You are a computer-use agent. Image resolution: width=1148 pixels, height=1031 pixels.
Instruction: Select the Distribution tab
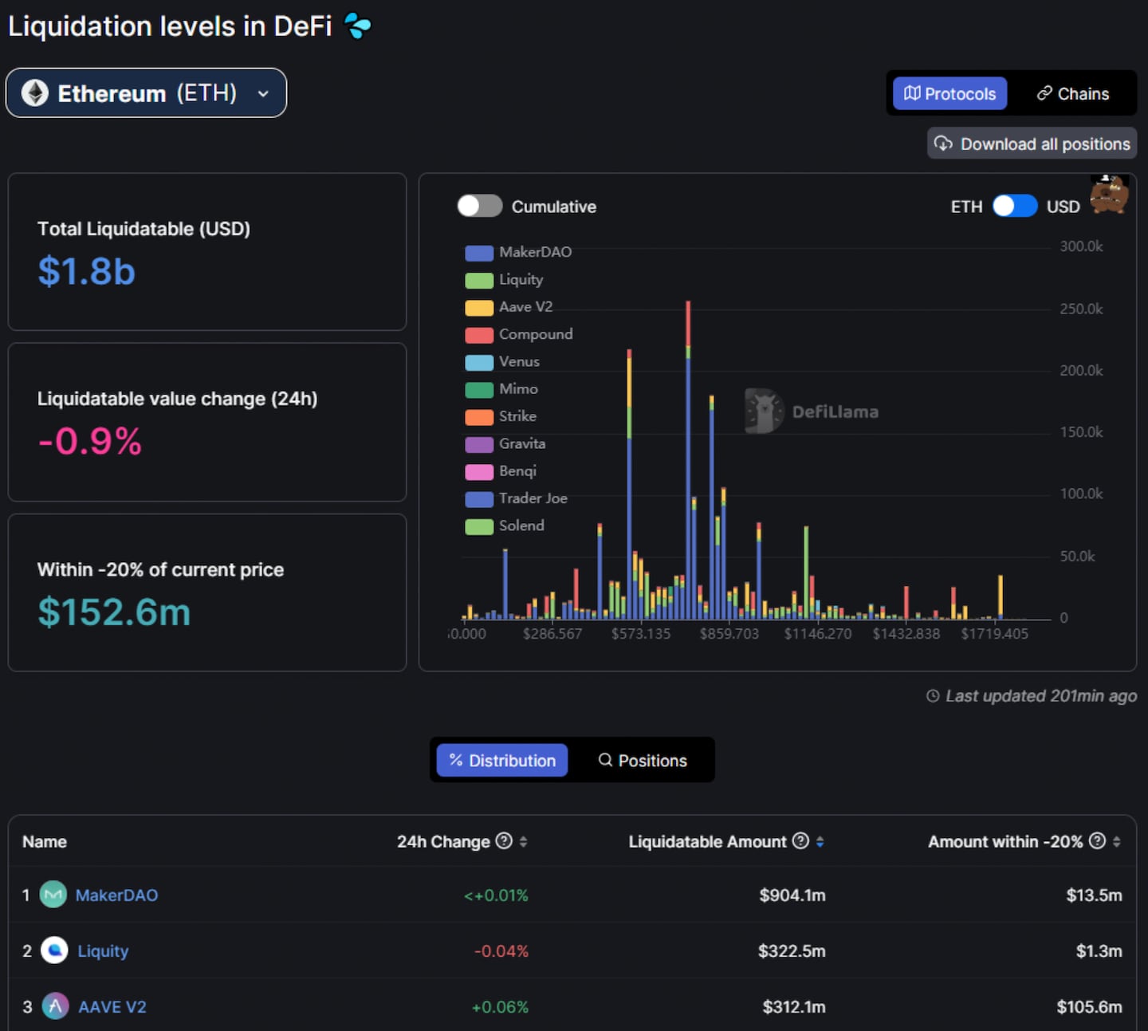[502, 760]
